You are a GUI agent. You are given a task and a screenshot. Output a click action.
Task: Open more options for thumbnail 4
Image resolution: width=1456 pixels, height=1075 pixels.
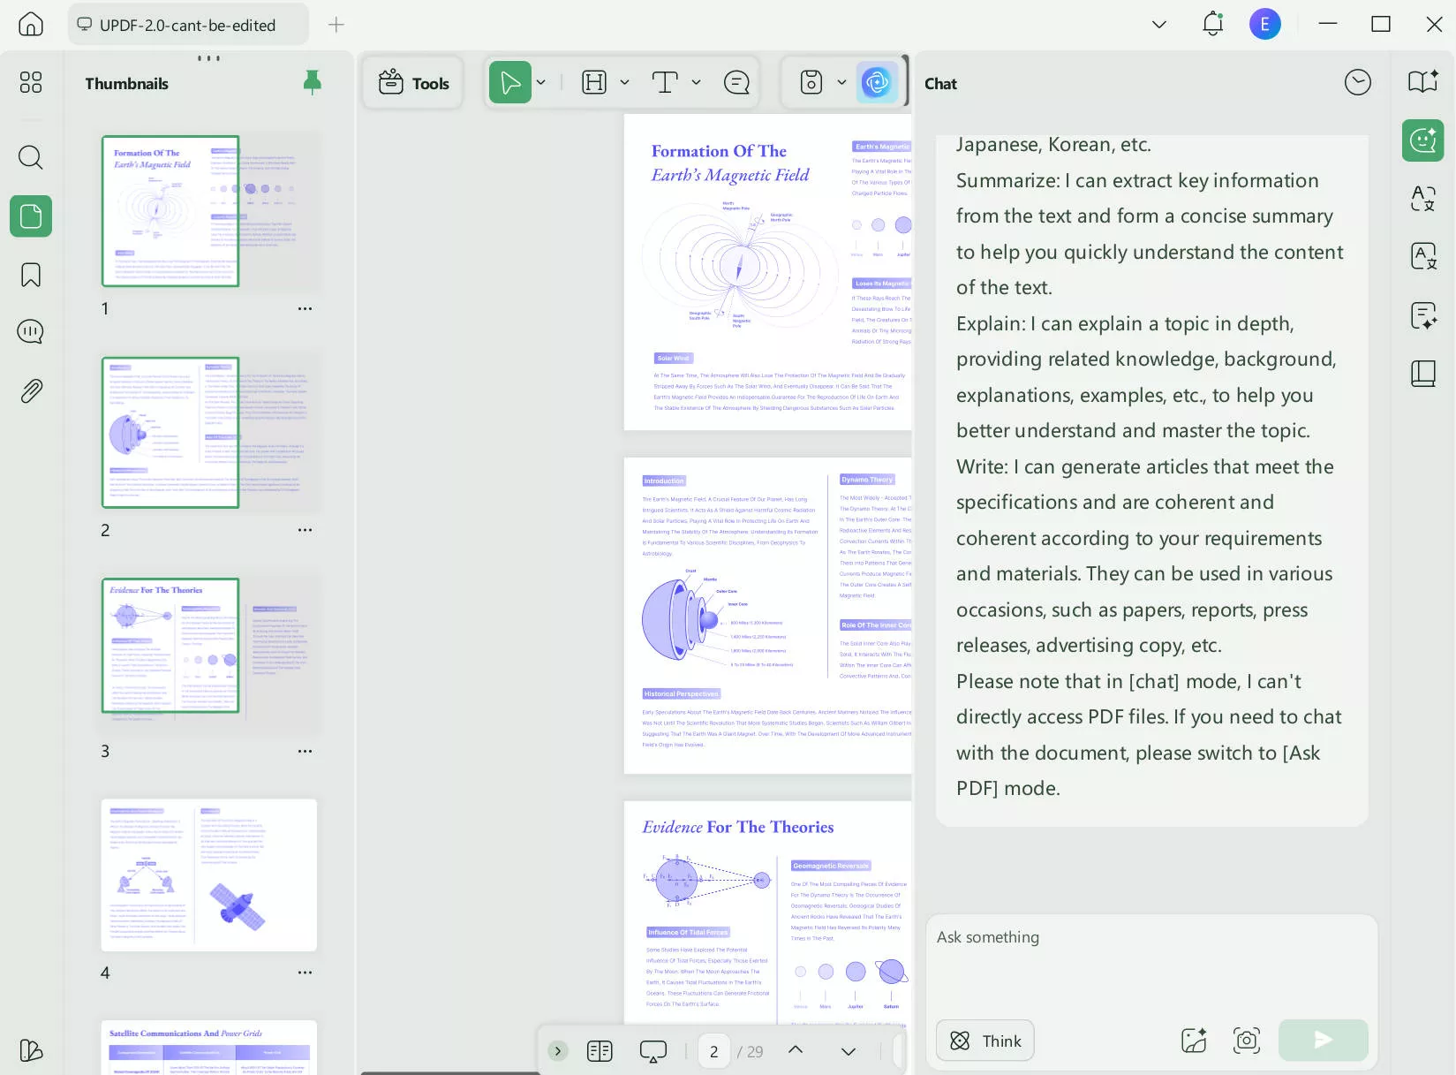click(306, 973)
